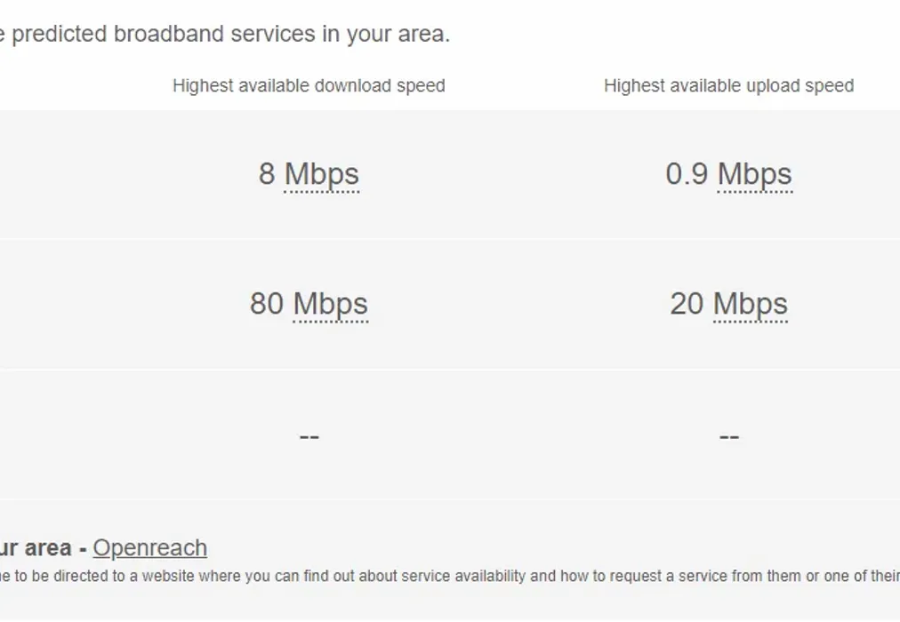Click the number 8 in the download column
Image resolution: width=900 pixels, height=622 pixels.
267,174
